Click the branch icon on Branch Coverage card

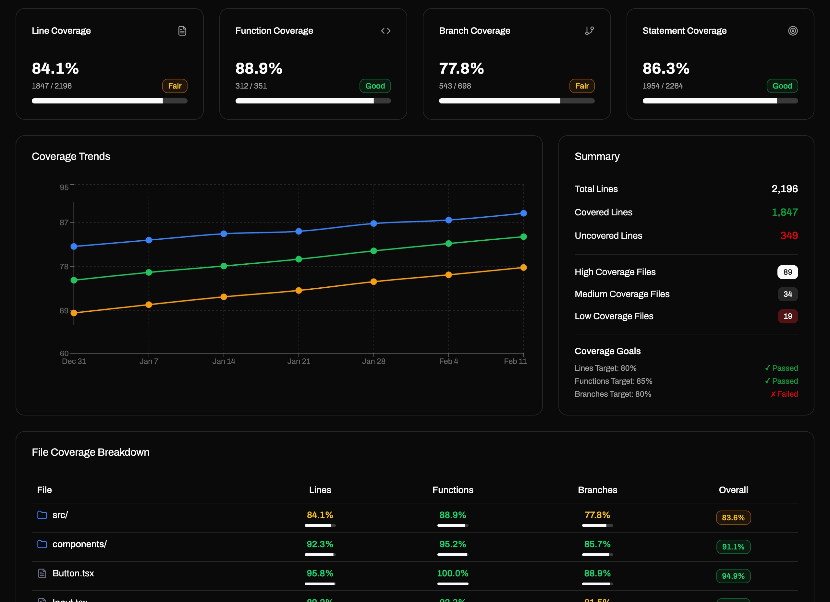(589, 31)
